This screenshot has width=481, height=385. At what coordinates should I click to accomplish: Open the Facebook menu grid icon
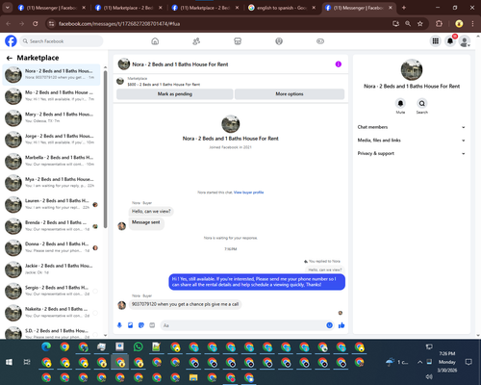tap(436, 41)
